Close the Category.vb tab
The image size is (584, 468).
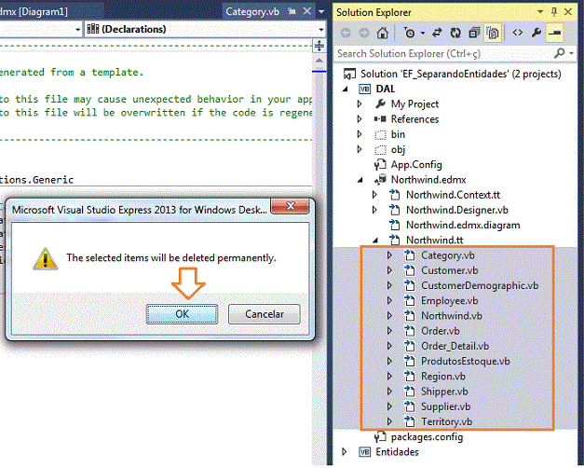point(306,11)
